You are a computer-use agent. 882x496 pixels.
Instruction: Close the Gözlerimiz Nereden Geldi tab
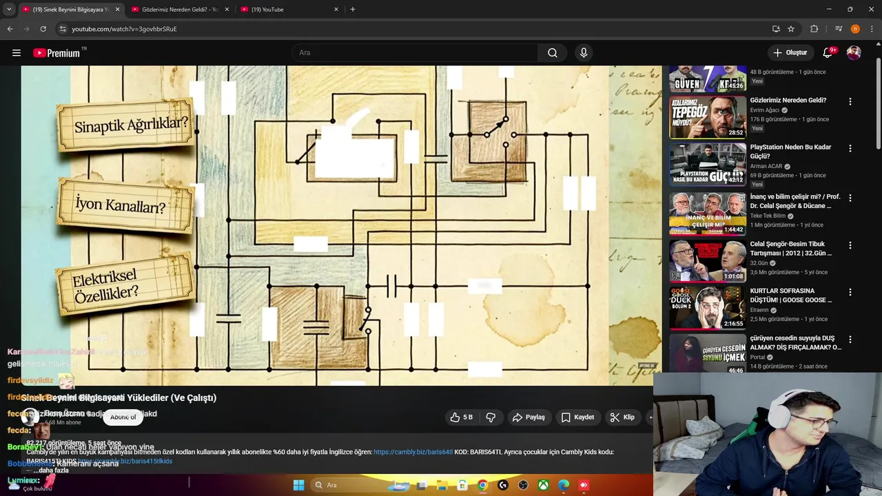coord(227,10)
